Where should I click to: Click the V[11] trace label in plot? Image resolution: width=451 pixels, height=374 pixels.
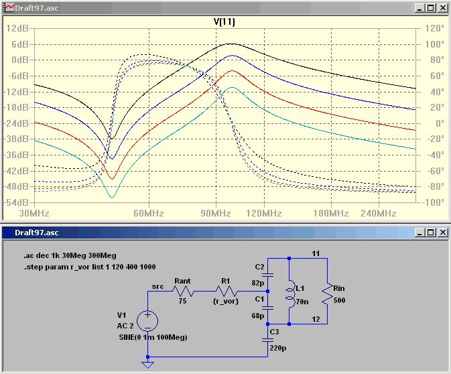pos(224,21)
